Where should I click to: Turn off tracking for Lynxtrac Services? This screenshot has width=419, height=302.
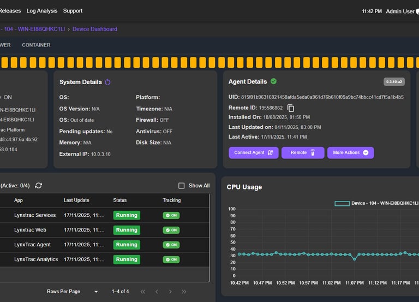click(171, 215)
